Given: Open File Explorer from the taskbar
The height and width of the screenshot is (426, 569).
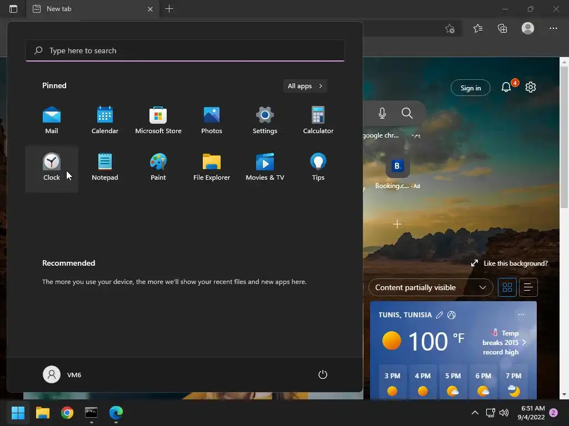Looking at the screenshot, I should pyautogui.click(x=42, y=413).
